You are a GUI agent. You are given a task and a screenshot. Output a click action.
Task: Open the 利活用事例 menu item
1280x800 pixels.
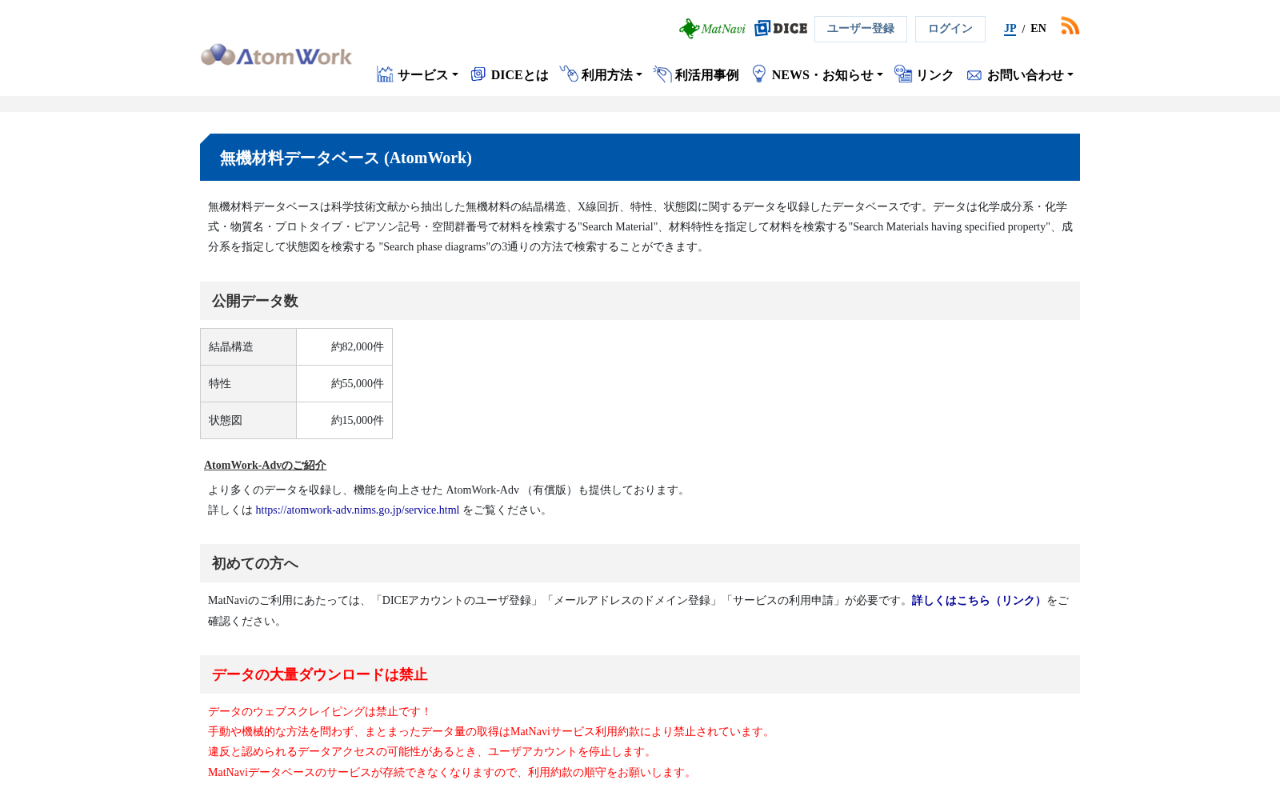(x=706, y=75)
